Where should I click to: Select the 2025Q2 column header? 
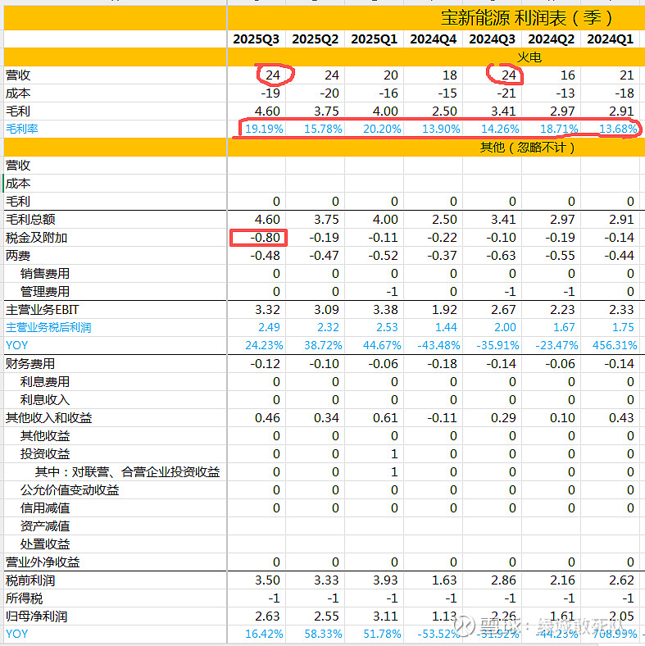coord(315,39)
